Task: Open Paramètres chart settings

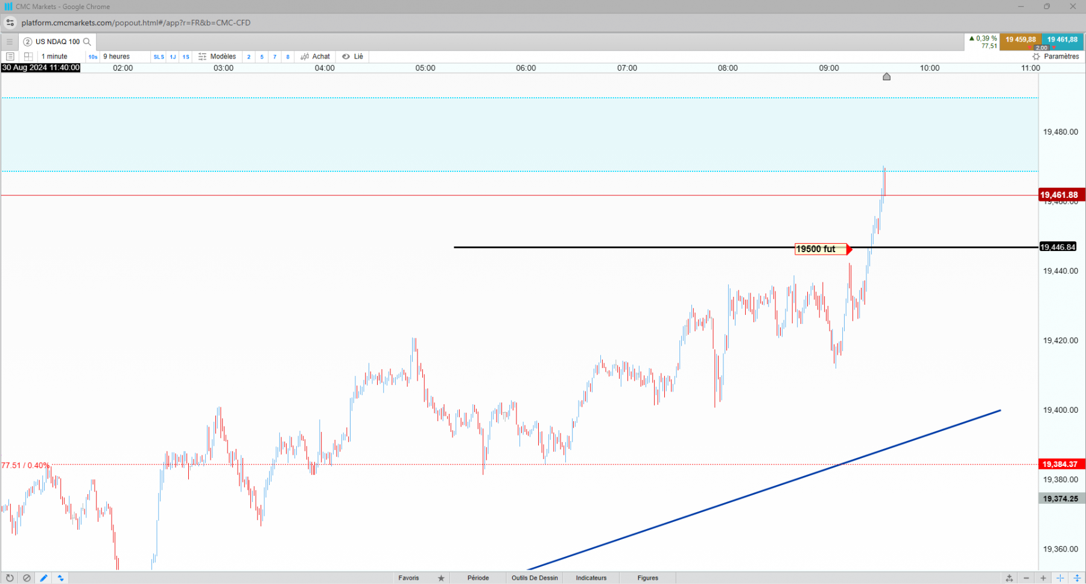Action: coord(1056,57)
